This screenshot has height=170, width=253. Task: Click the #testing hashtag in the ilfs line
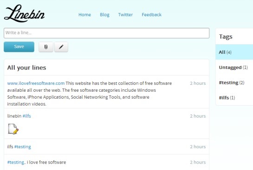point(23,147)
